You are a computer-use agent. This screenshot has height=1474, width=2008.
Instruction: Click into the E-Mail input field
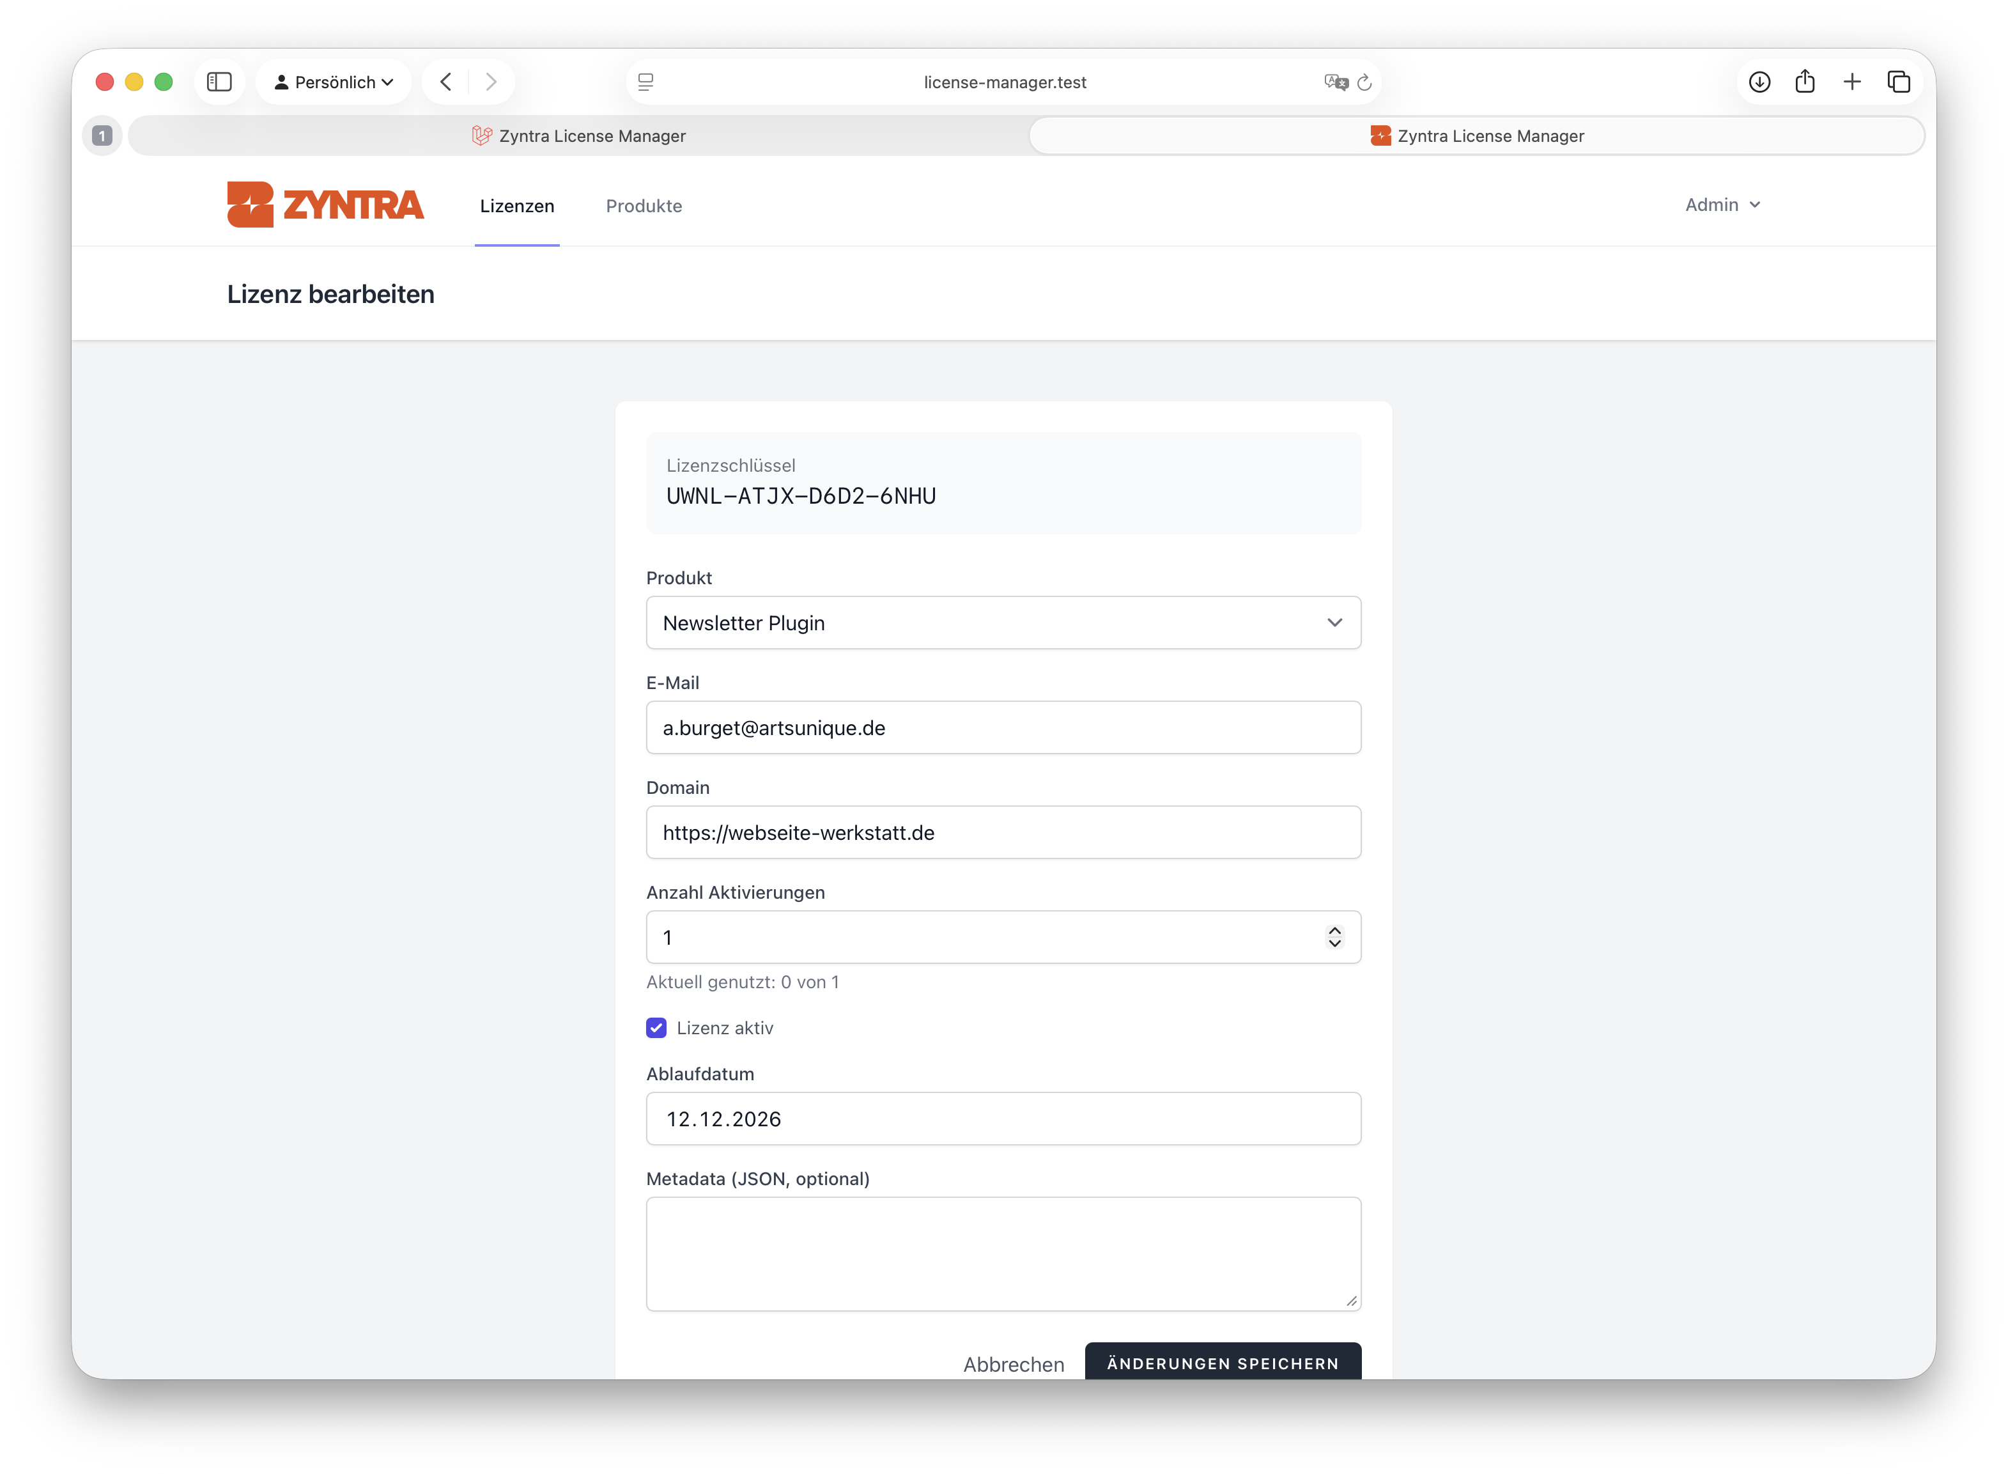(x=1003, y=728)
